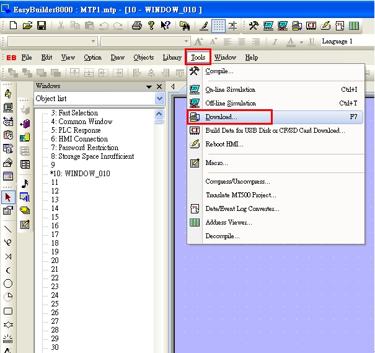This screenshot has width=375, height=353.
Task: Choose On-line Simulation menu entry
Action: pyautogui.click(x=276, y=90)
